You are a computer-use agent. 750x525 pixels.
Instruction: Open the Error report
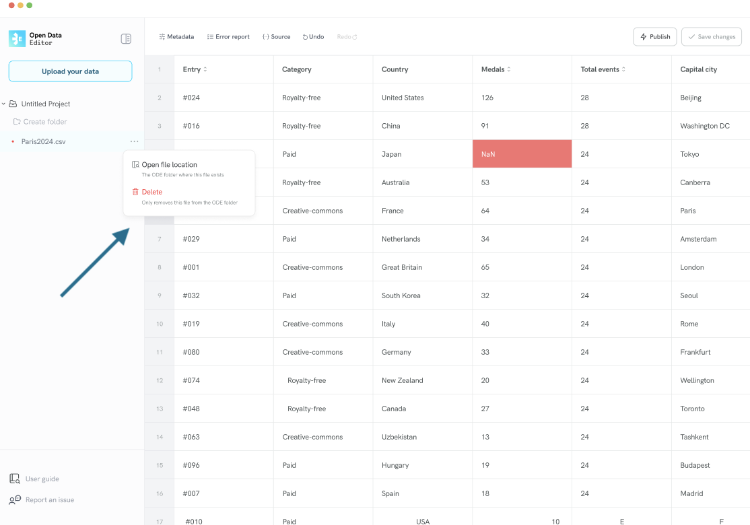pos(228,36)
